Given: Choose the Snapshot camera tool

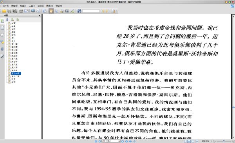Looking at the screenshot, I should point(67,11).
